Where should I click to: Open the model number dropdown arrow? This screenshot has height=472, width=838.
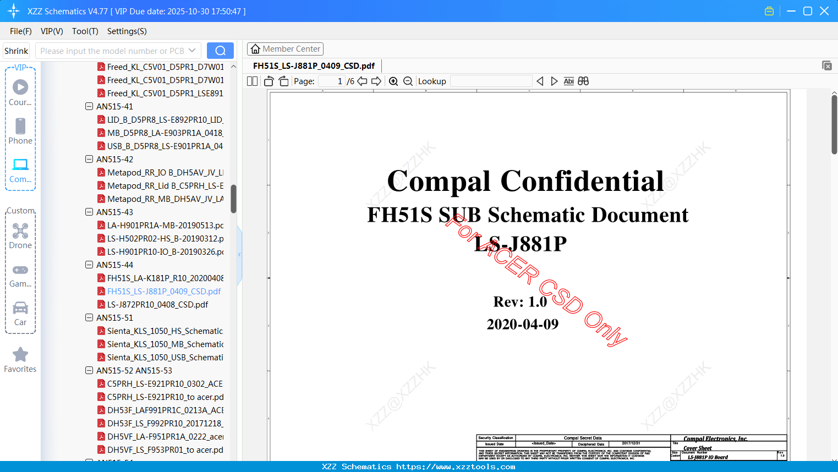click(192, 51)
